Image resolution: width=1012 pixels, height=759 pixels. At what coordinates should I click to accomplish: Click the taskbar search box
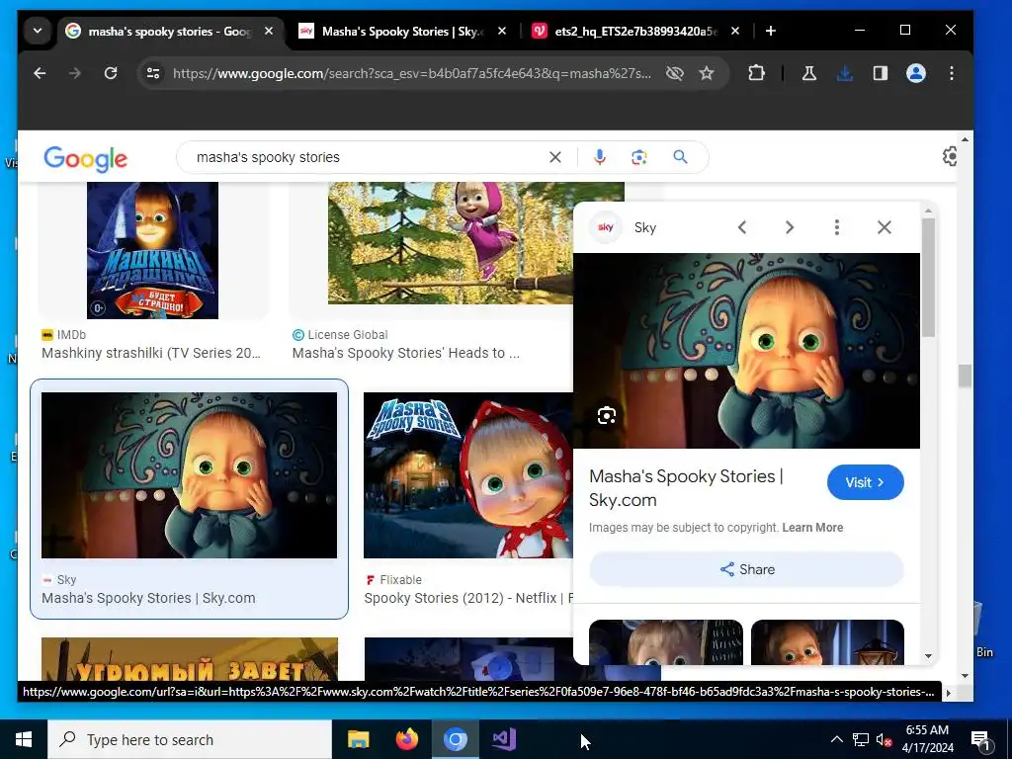pos(190,739)
